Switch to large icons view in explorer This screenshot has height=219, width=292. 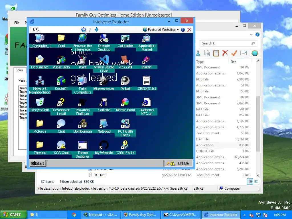click(x=256, y=181)
